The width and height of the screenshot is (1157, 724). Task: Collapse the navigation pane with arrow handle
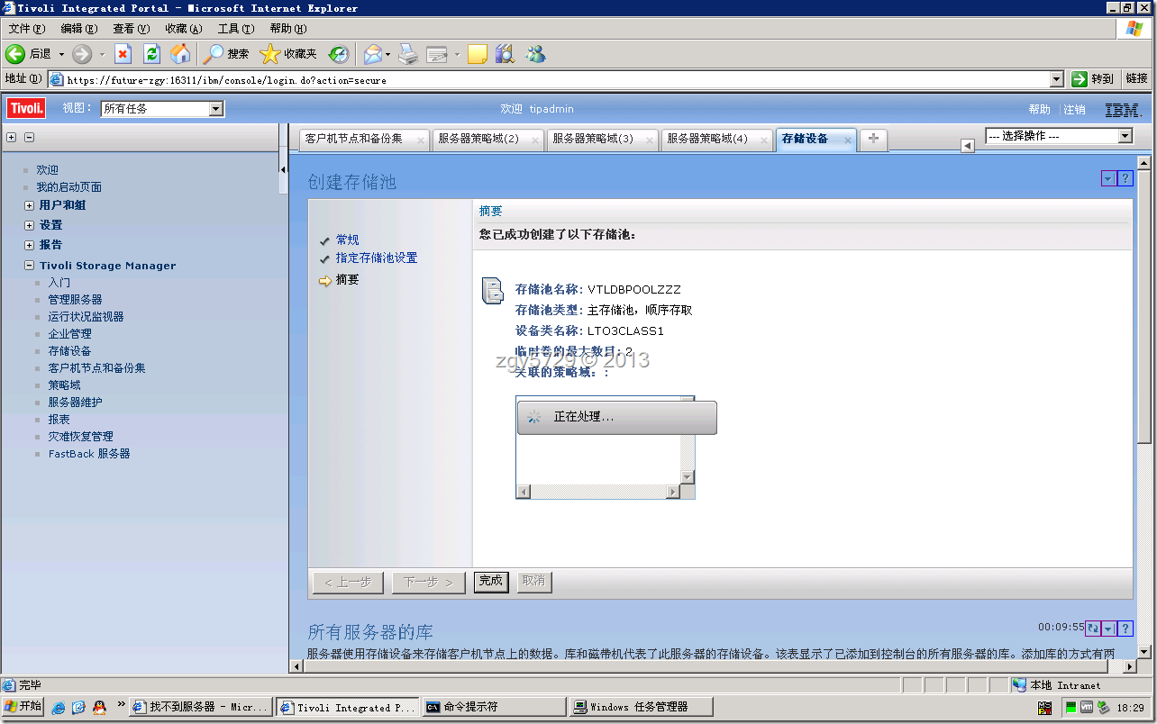click(x=283, y=169)
